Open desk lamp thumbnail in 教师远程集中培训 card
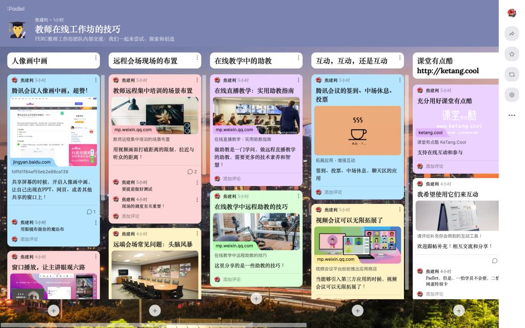This screenshot has width=525, height=328. point(155,115)
